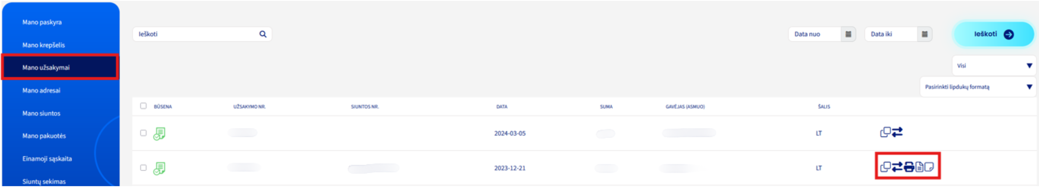Click the swap arrows icon in the 2024-03-05 row
This screenshot has width=1039, height=187.
[897, 132]
